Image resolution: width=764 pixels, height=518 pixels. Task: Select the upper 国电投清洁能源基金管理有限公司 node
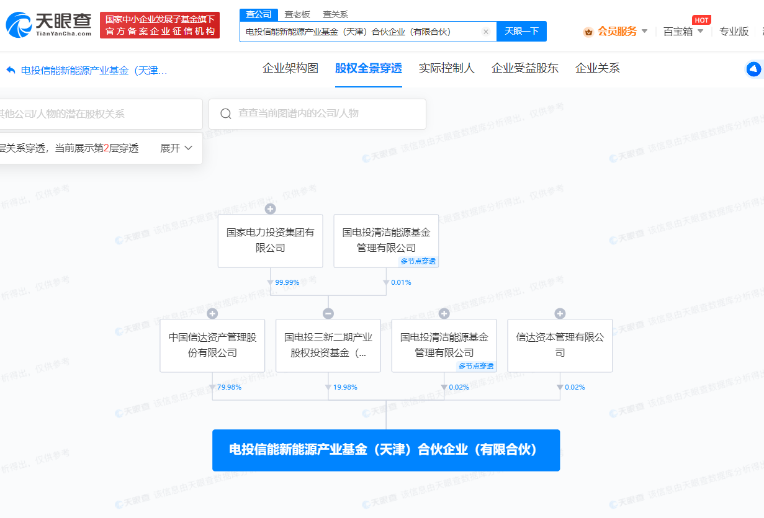click(x=386, y=241)
